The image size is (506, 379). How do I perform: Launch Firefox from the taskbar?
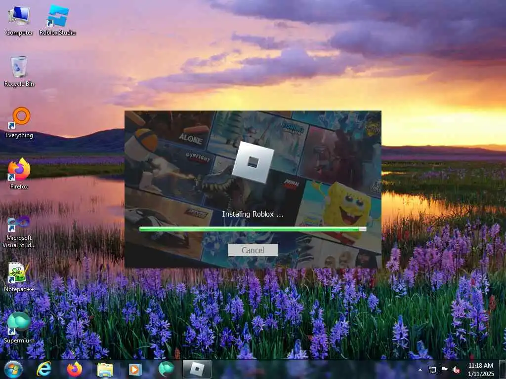pyautogui.click(x=75, y=369)
